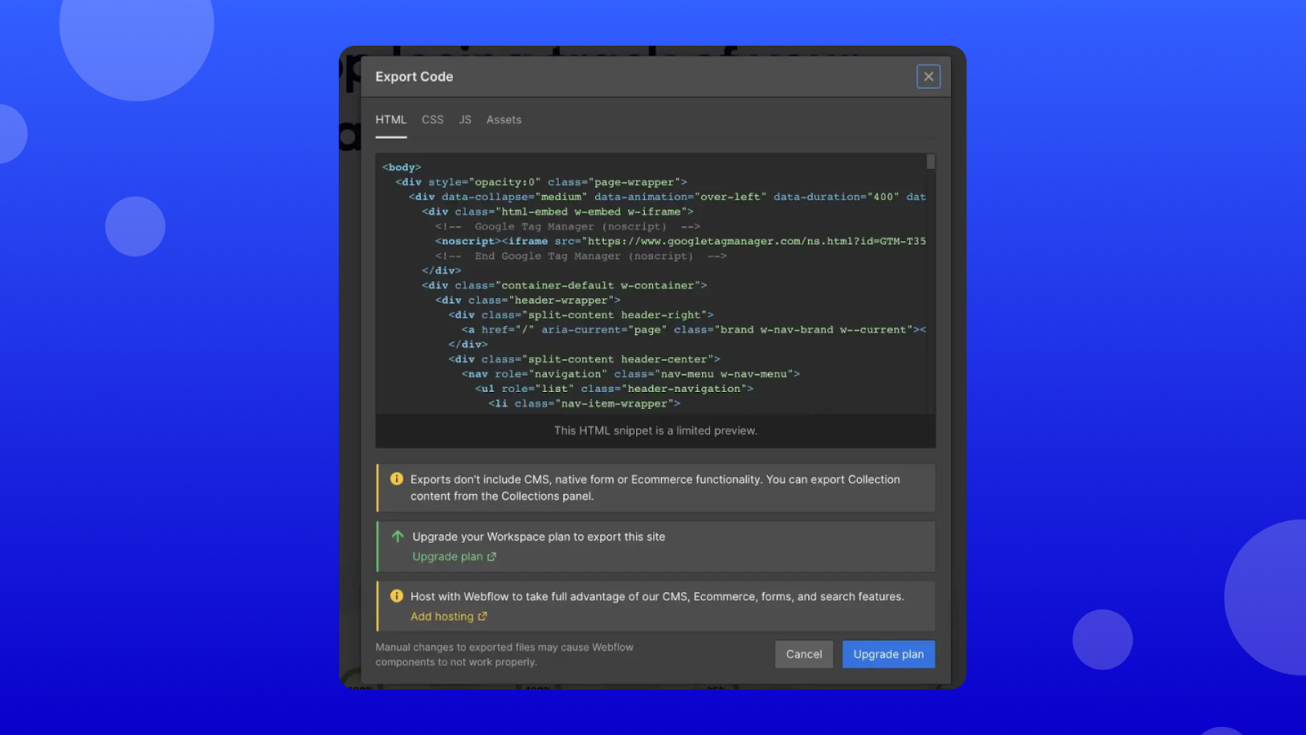Switch to the CSS tab

[433, 120]
